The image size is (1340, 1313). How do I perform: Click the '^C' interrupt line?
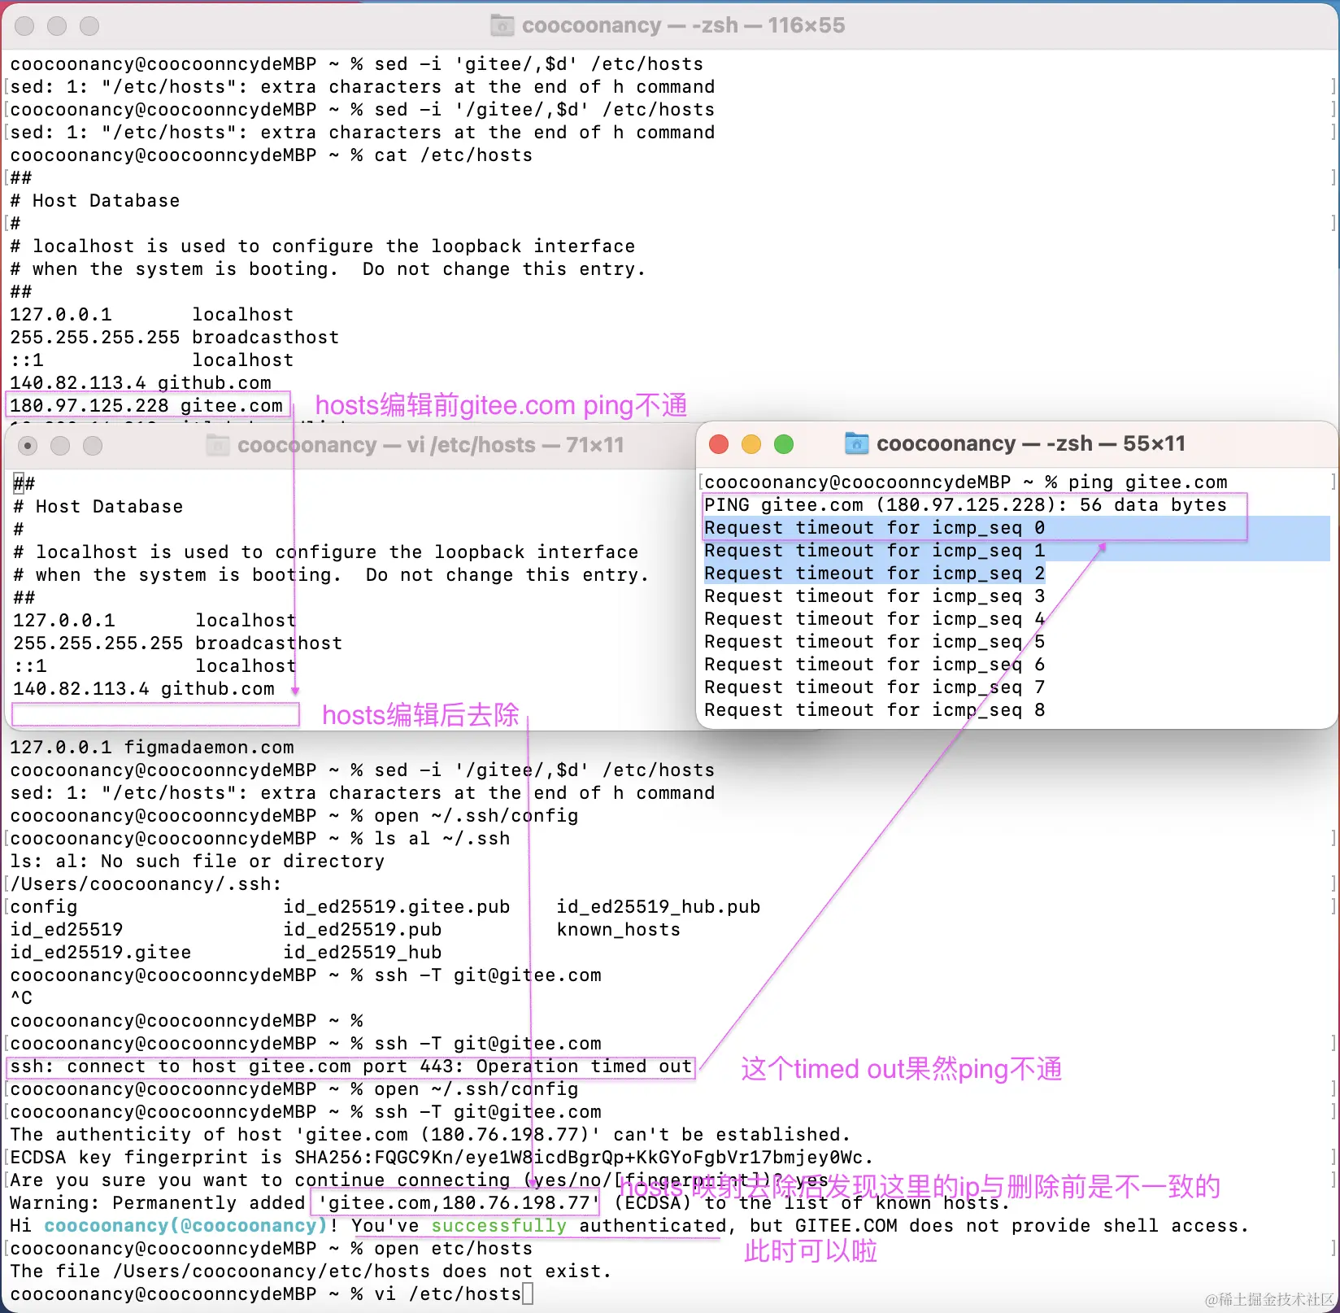[21, 998]
